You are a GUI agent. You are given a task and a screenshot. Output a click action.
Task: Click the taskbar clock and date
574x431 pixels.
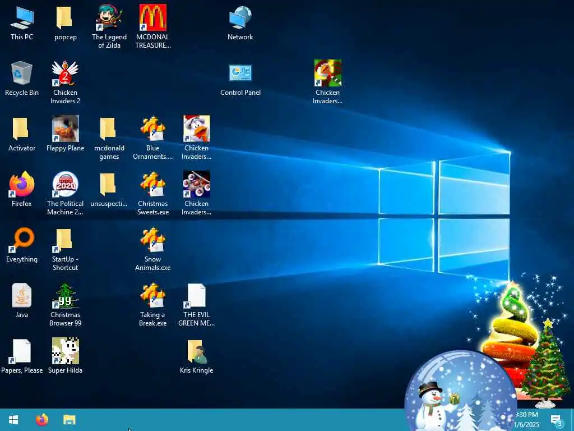click(527, 420)
